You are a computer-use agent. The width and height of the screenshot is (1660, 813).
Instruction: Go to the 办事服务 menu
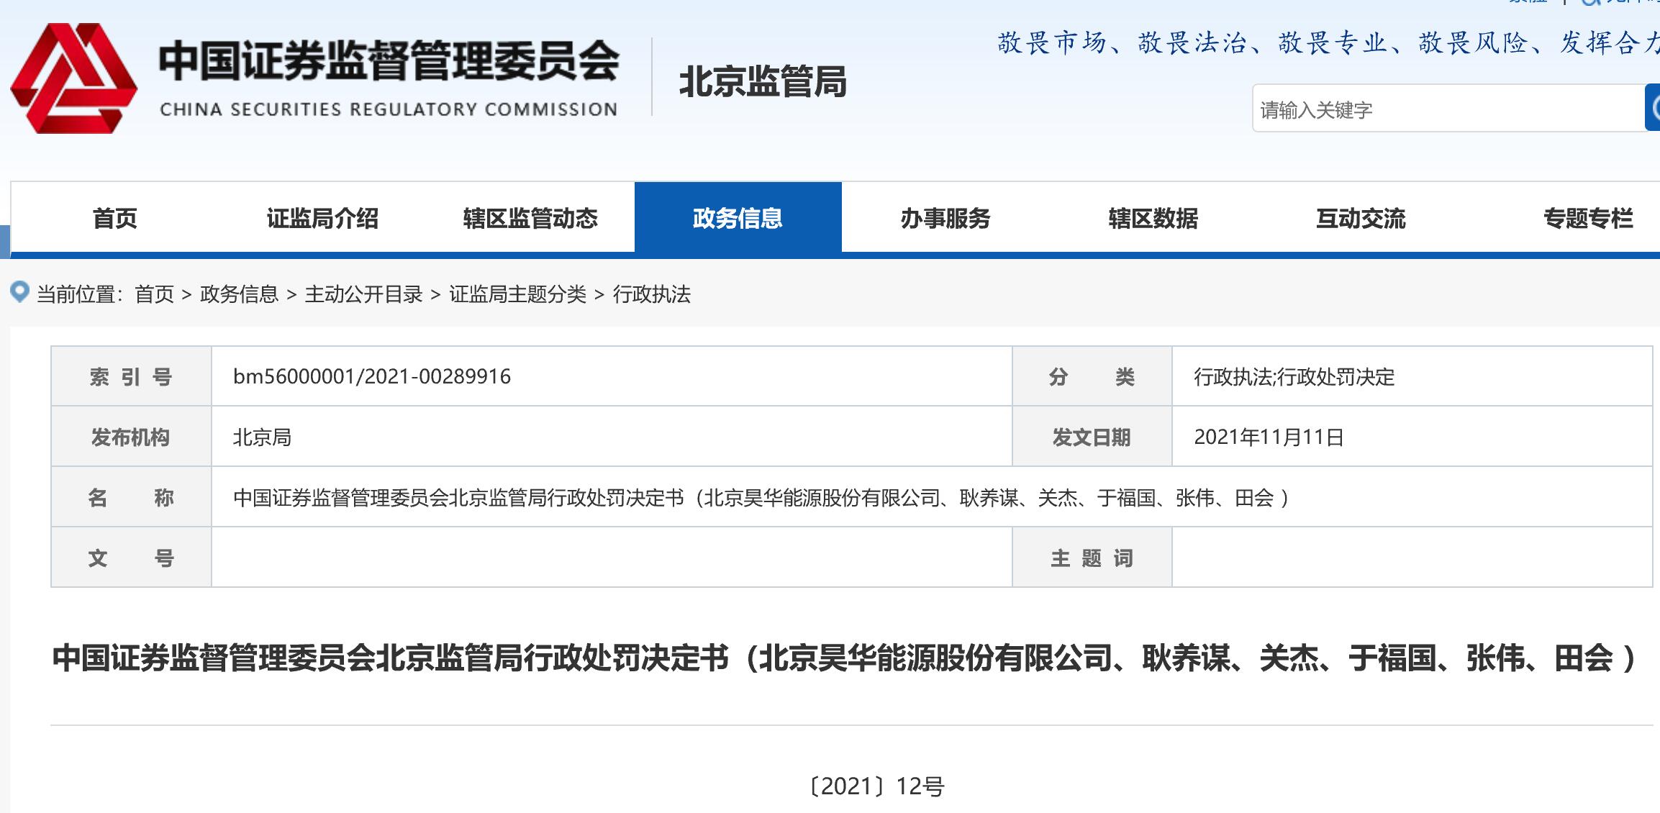945,218
